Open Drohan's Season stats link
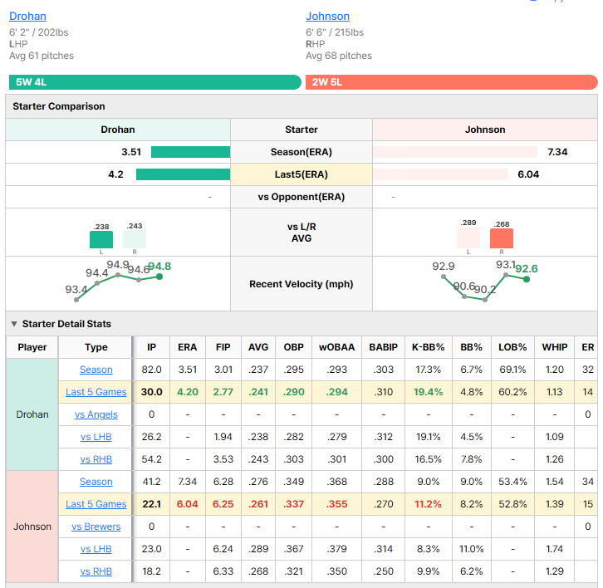This screenshot has width=603, height=588. tap(96, 370)
